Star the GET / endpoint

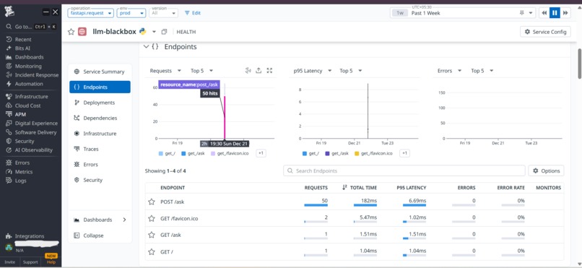tap(152, 252)
